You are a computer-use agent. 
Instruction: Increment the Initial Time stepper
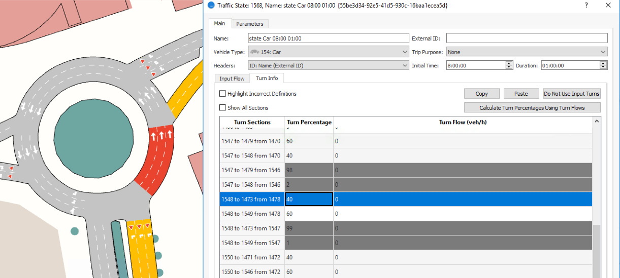tap(509, 63)
